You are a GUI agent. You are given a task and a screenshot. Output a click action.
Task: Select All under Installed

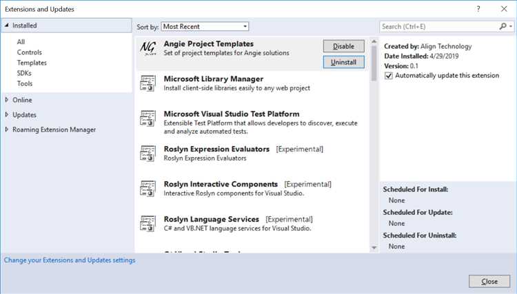point(21,42)
